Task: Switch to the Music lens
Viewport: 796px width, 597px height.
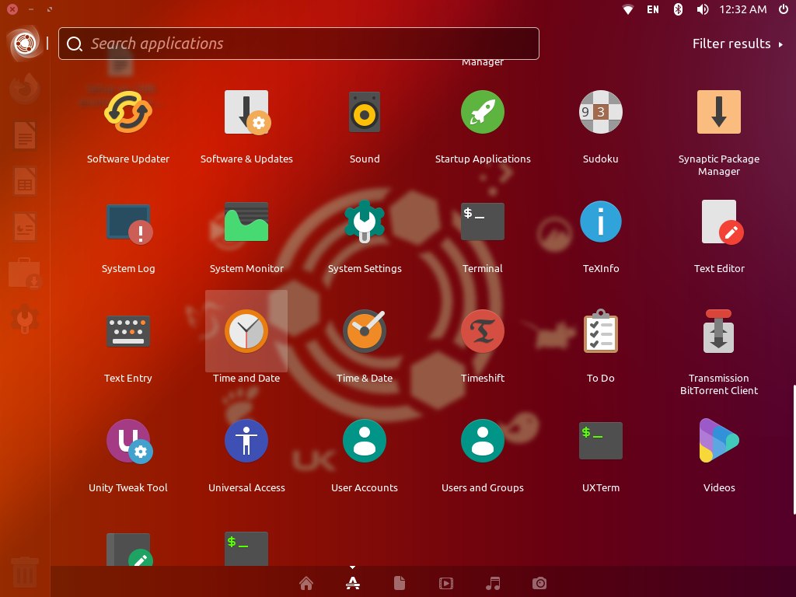Action: point(493,583)
